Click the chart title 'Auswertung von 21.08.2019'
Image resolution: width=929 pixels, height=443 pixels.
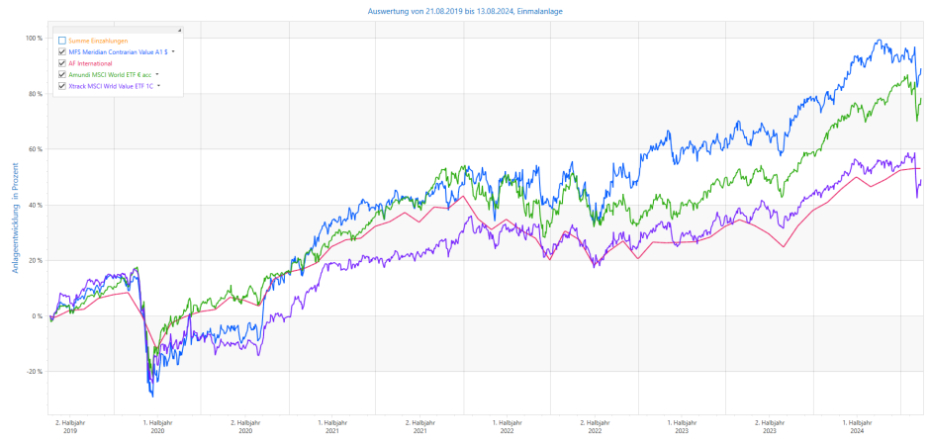point(464,11)
